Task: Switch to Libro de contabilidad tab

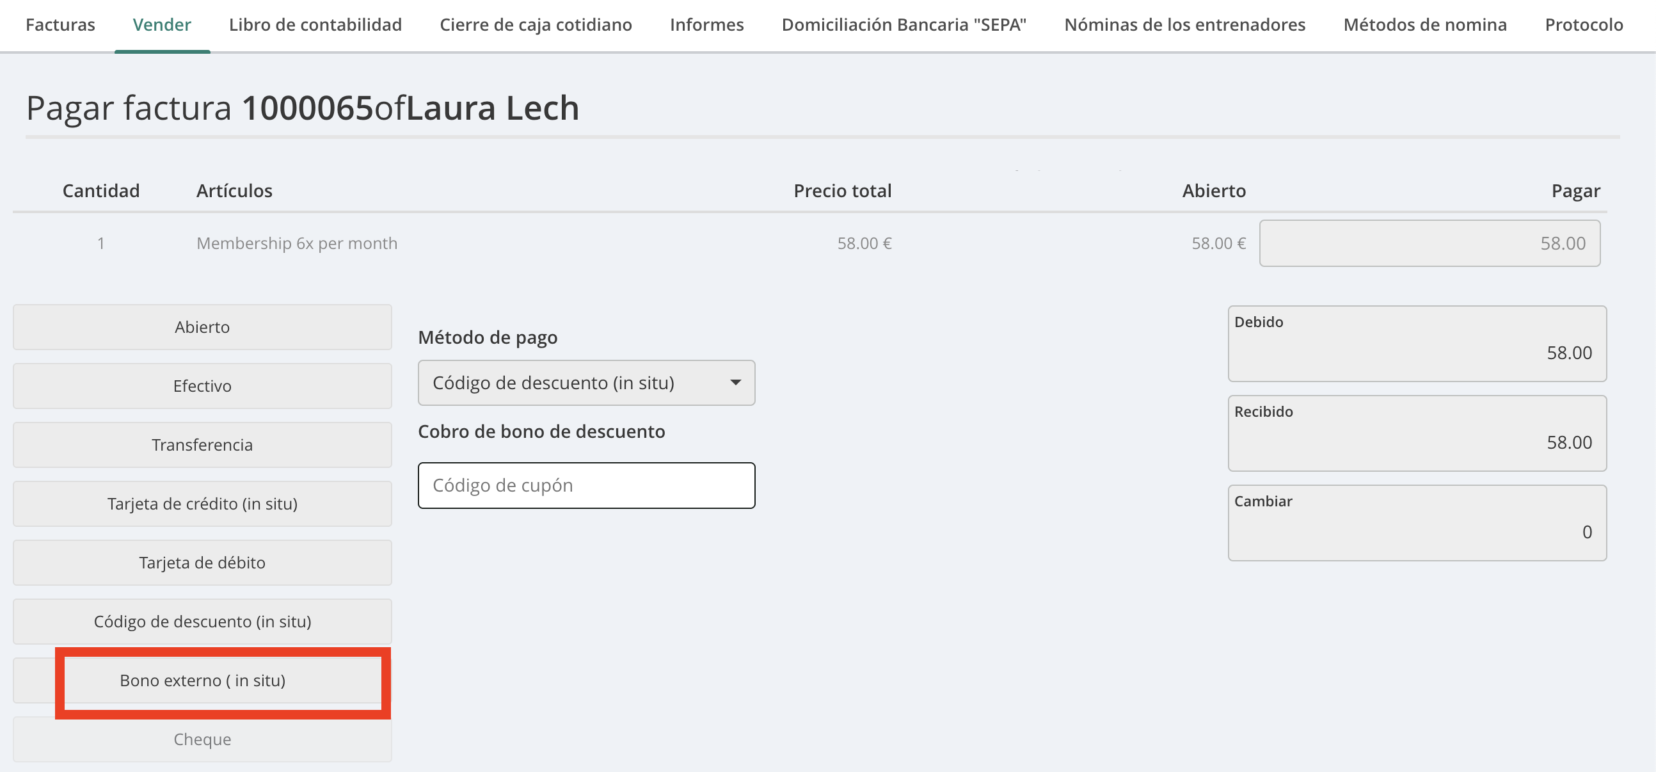Action: 315,24
